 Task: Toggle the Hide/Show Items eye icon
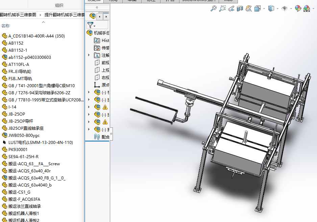coord(284,9)
